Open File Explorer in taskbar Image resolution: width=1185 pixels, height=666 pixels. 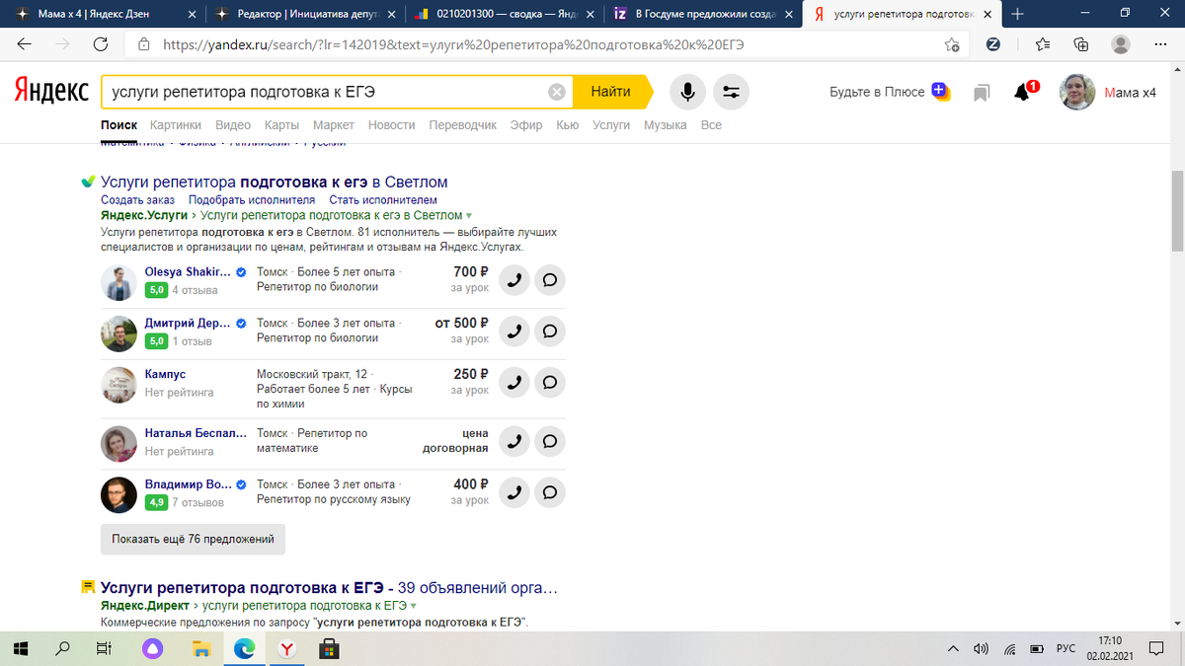tap(201, 648)
